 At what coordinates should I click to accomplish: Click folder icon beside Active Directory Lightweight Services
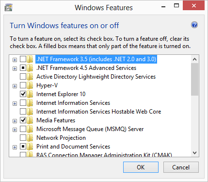click(x=30, y=77)
